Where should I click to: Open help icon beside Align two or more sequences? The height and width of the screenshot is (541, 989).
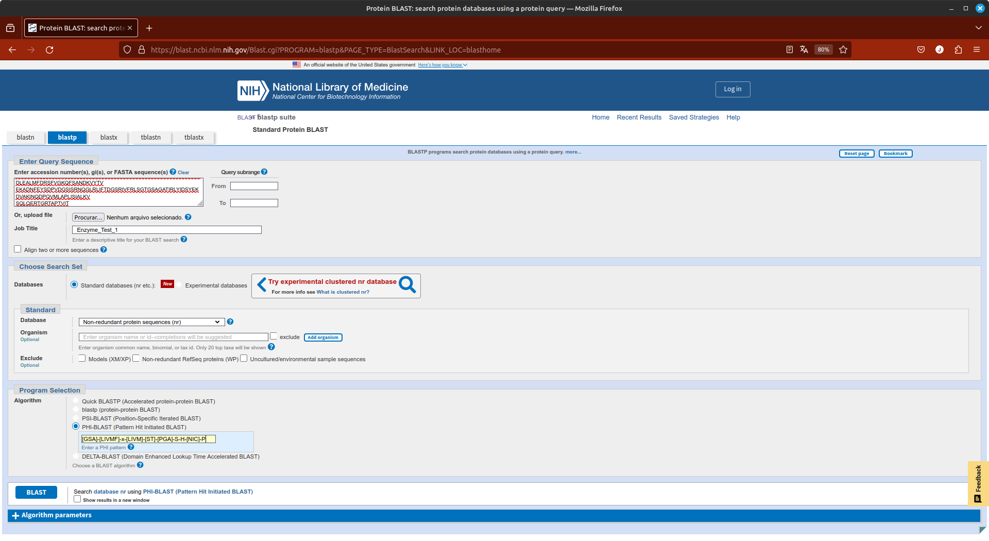click(x=104, y=249)
